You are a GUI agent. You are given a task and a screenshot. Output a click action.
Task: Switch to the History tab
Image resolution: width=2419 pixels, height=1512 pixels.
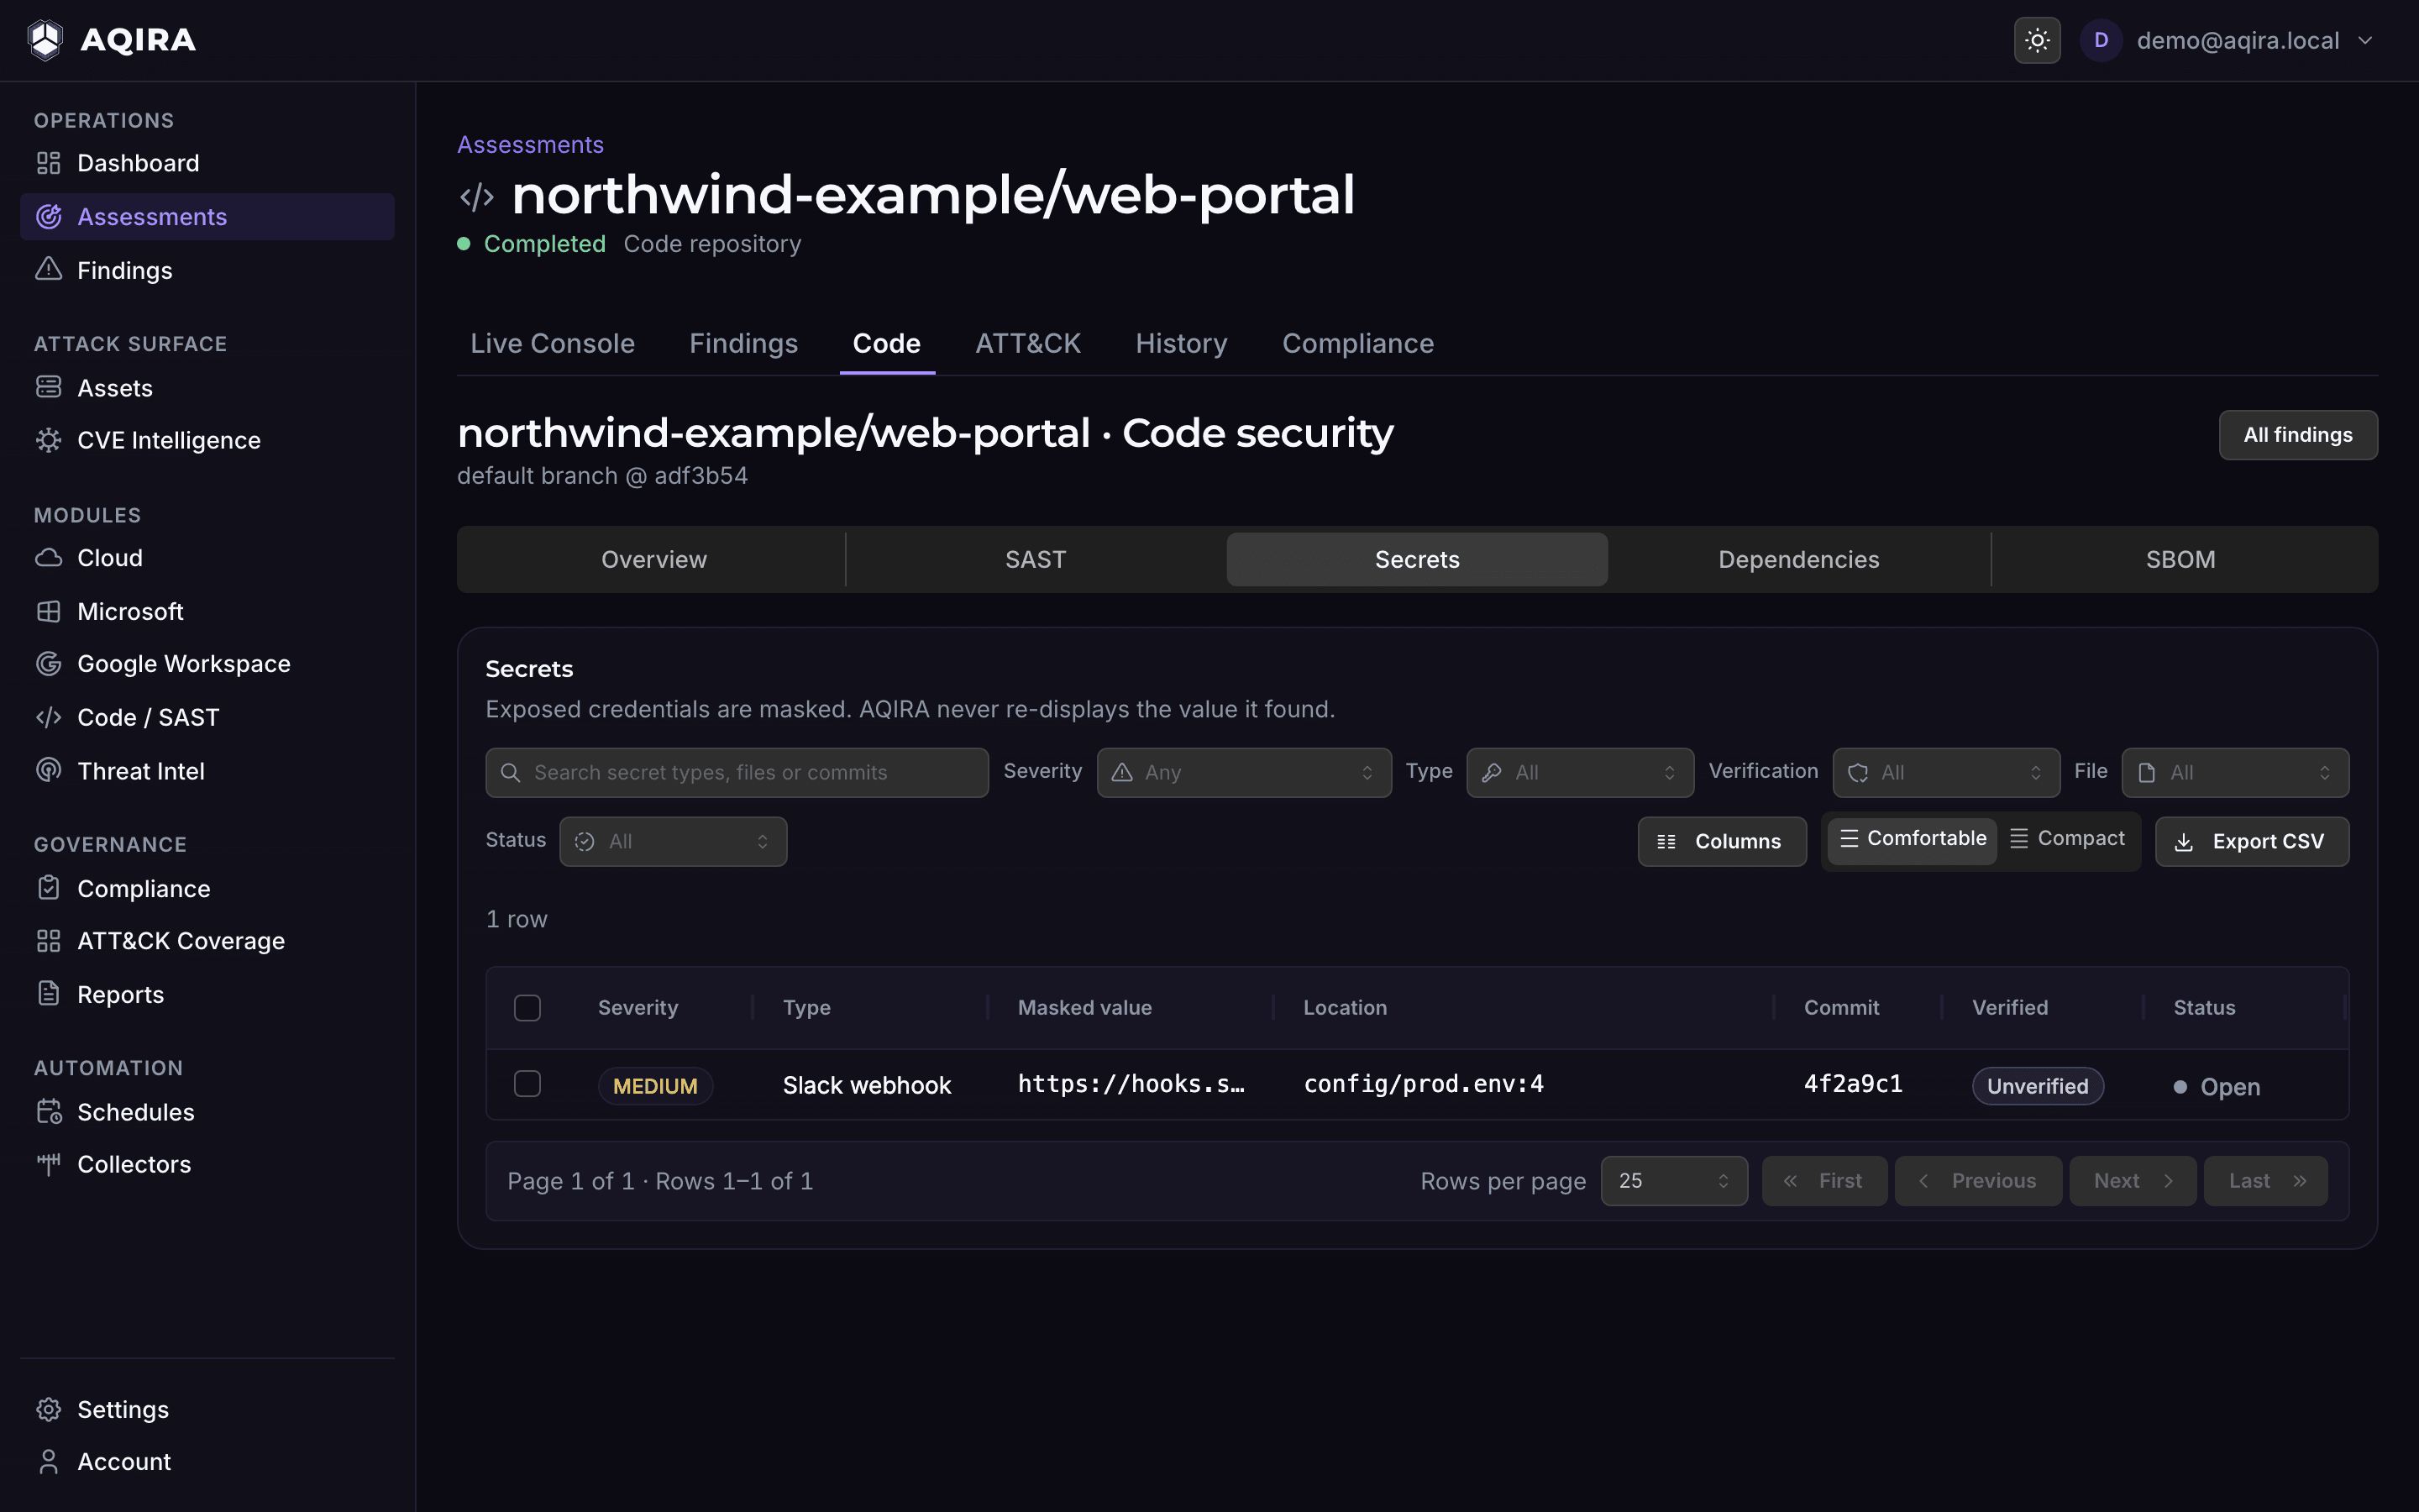(1180, 344)
